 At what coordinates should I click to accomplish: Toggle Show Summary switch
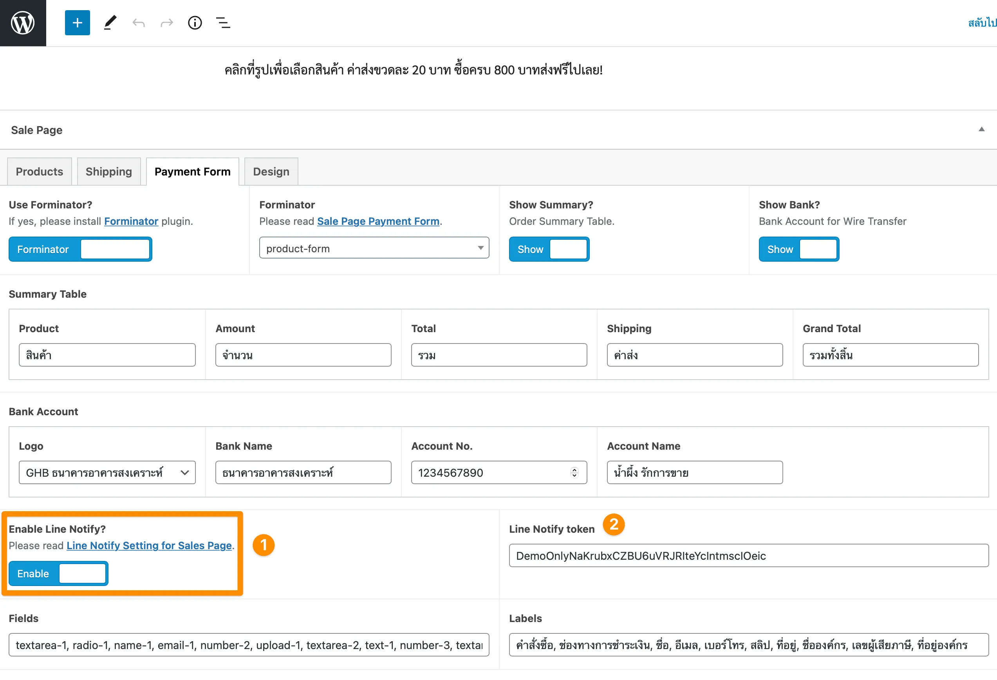pos(549,249)
